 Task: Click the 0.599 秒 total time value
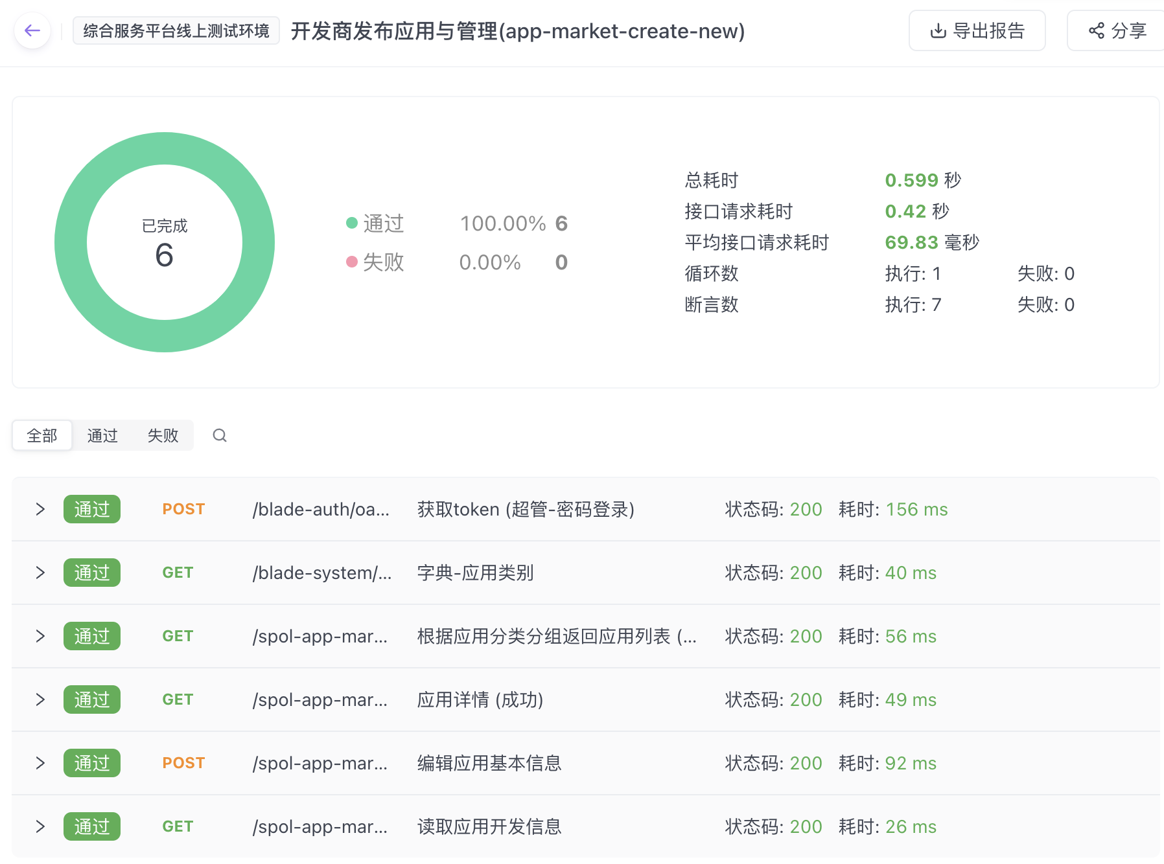923,180
